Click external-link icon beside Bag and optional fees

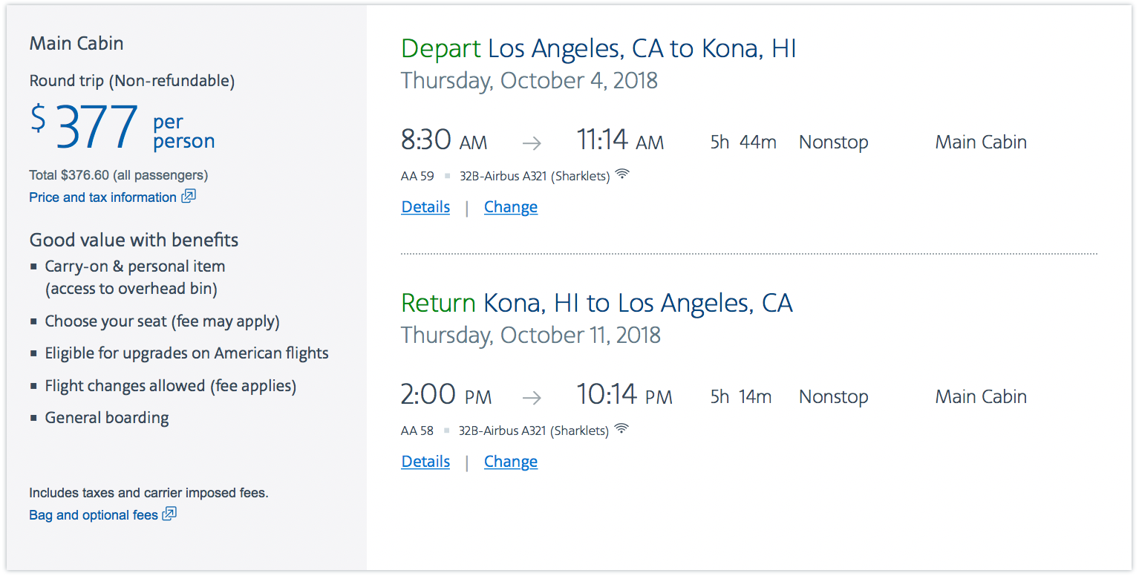(169, 514)
